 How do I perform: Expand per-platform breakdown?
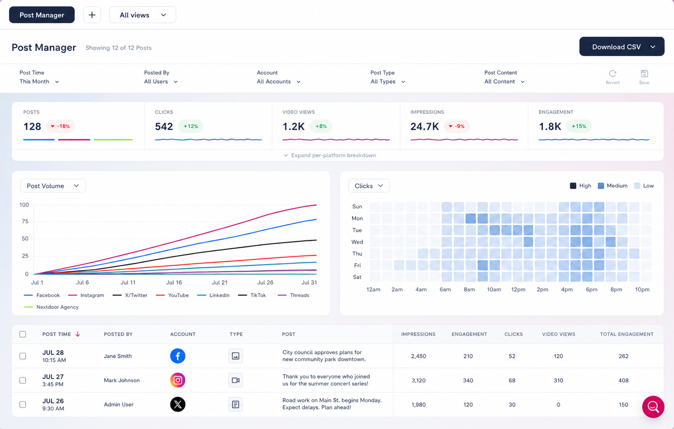[x=330, y=155]
